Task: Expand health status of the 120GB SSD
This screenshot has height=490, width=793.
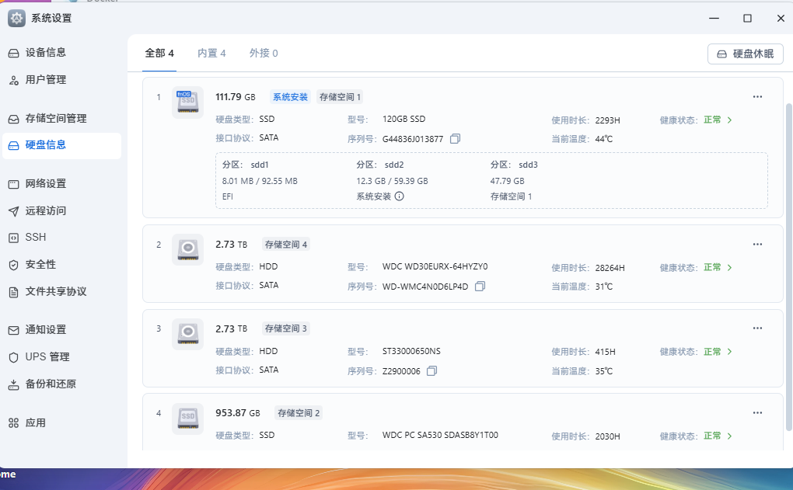Action: [718, 120]
